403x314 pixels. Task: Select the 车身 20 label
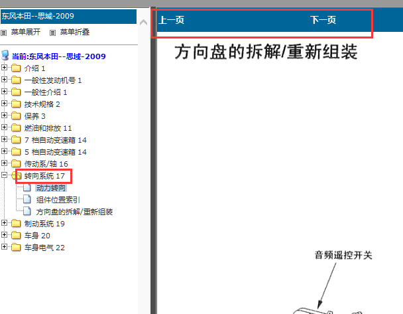coord(37,236)
